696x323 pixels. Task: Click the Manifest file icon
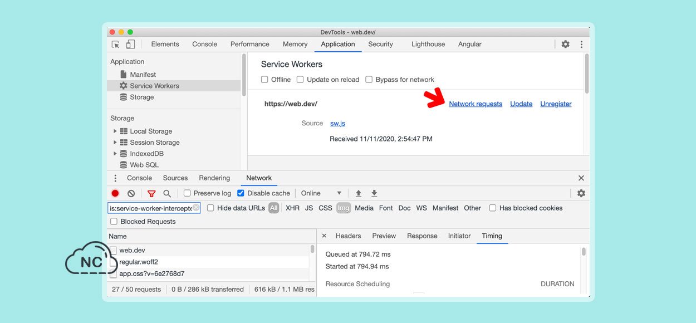(124, 75)
